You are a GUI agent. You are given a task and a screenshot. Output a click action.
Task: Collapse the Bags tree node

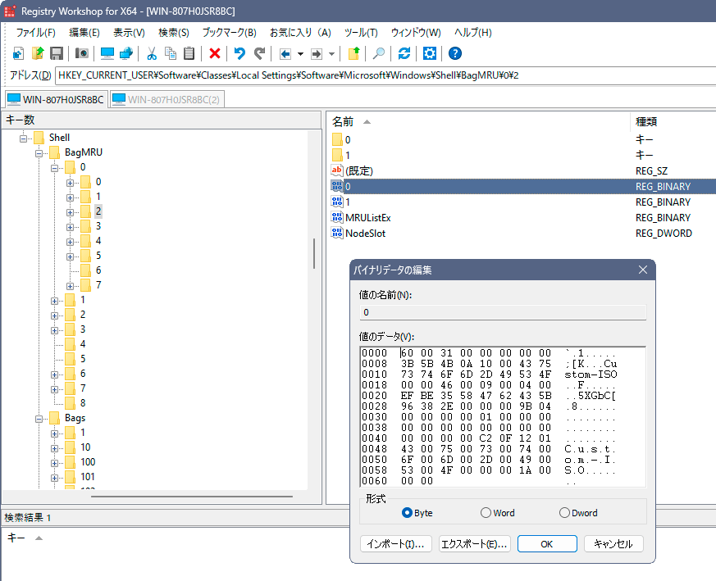coord(39,419)
